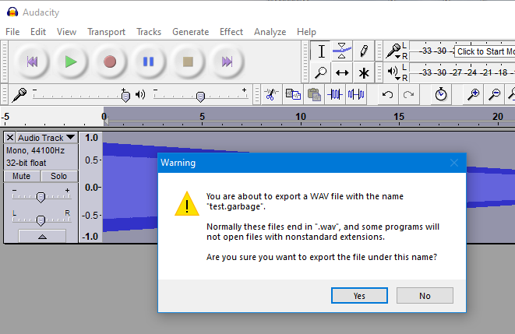This screenshot has height=334, width=515.
Task: Click the Zoom Out magnifier icon
Action: (x=494, y=94)
